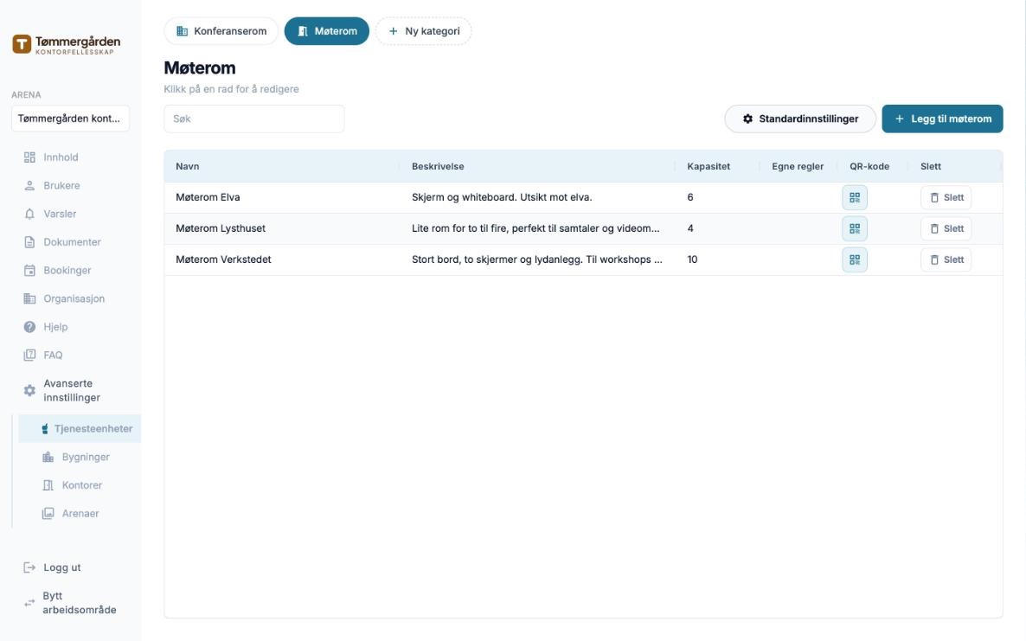
Task: Click Legg til møterom button
Action: tap(942, 119)
